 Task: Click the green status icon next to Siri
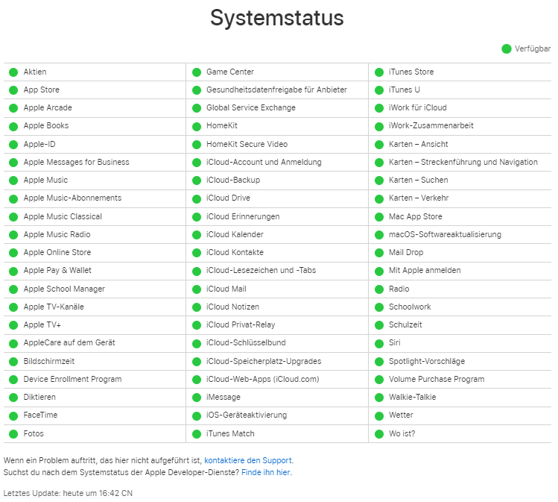pos(379,343)
